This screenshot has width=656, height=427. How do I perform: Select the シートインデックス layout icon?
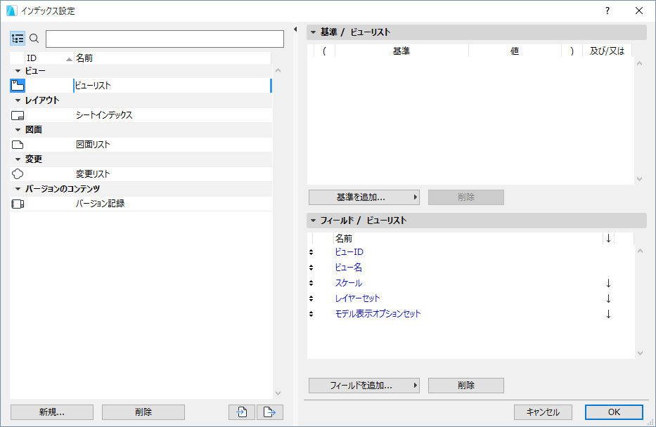18,114
